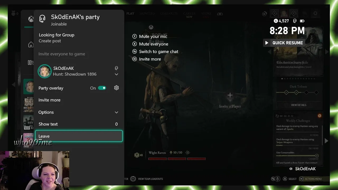The height and width of the screenshot is (190, 338).
Task: Expand SkOdEnAK member options chevron
Action: pos(116,74)
